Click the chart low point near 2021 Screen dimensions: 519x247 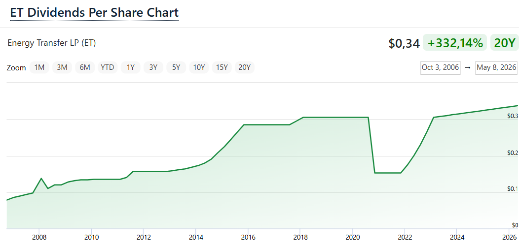(388, 173)
